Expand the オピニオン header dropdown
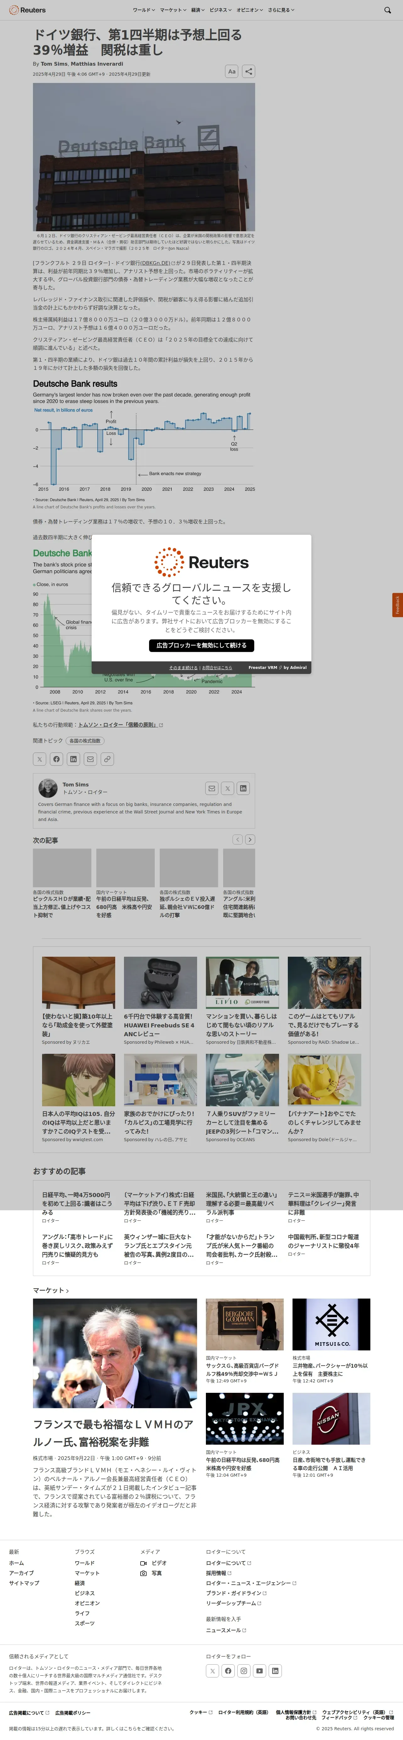The width and height of the screenshot is (403, 1740). pyautogui.click(x=249, y=10)
